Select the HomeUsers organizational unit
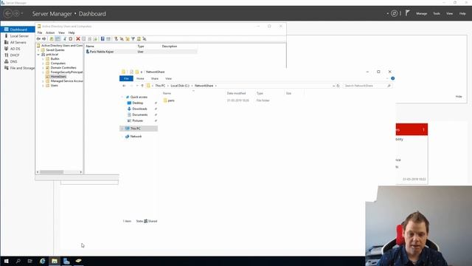 pos(58,77)
